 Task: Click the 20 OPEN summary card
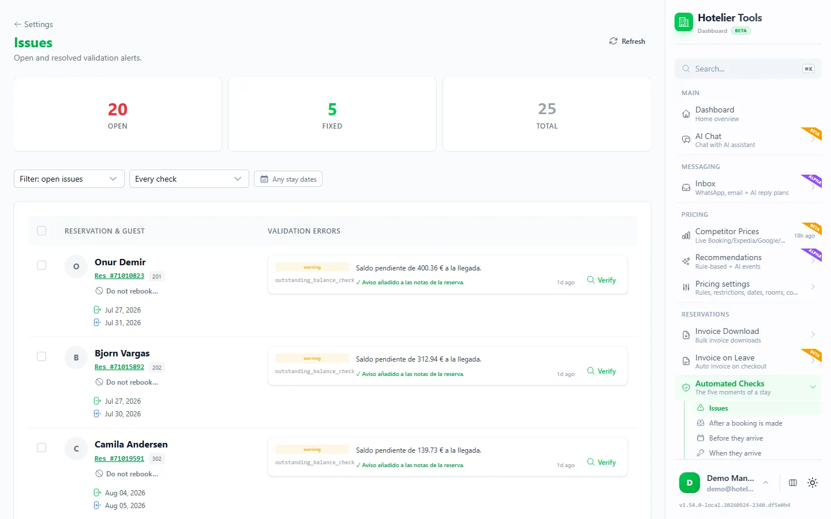point(118,114)
